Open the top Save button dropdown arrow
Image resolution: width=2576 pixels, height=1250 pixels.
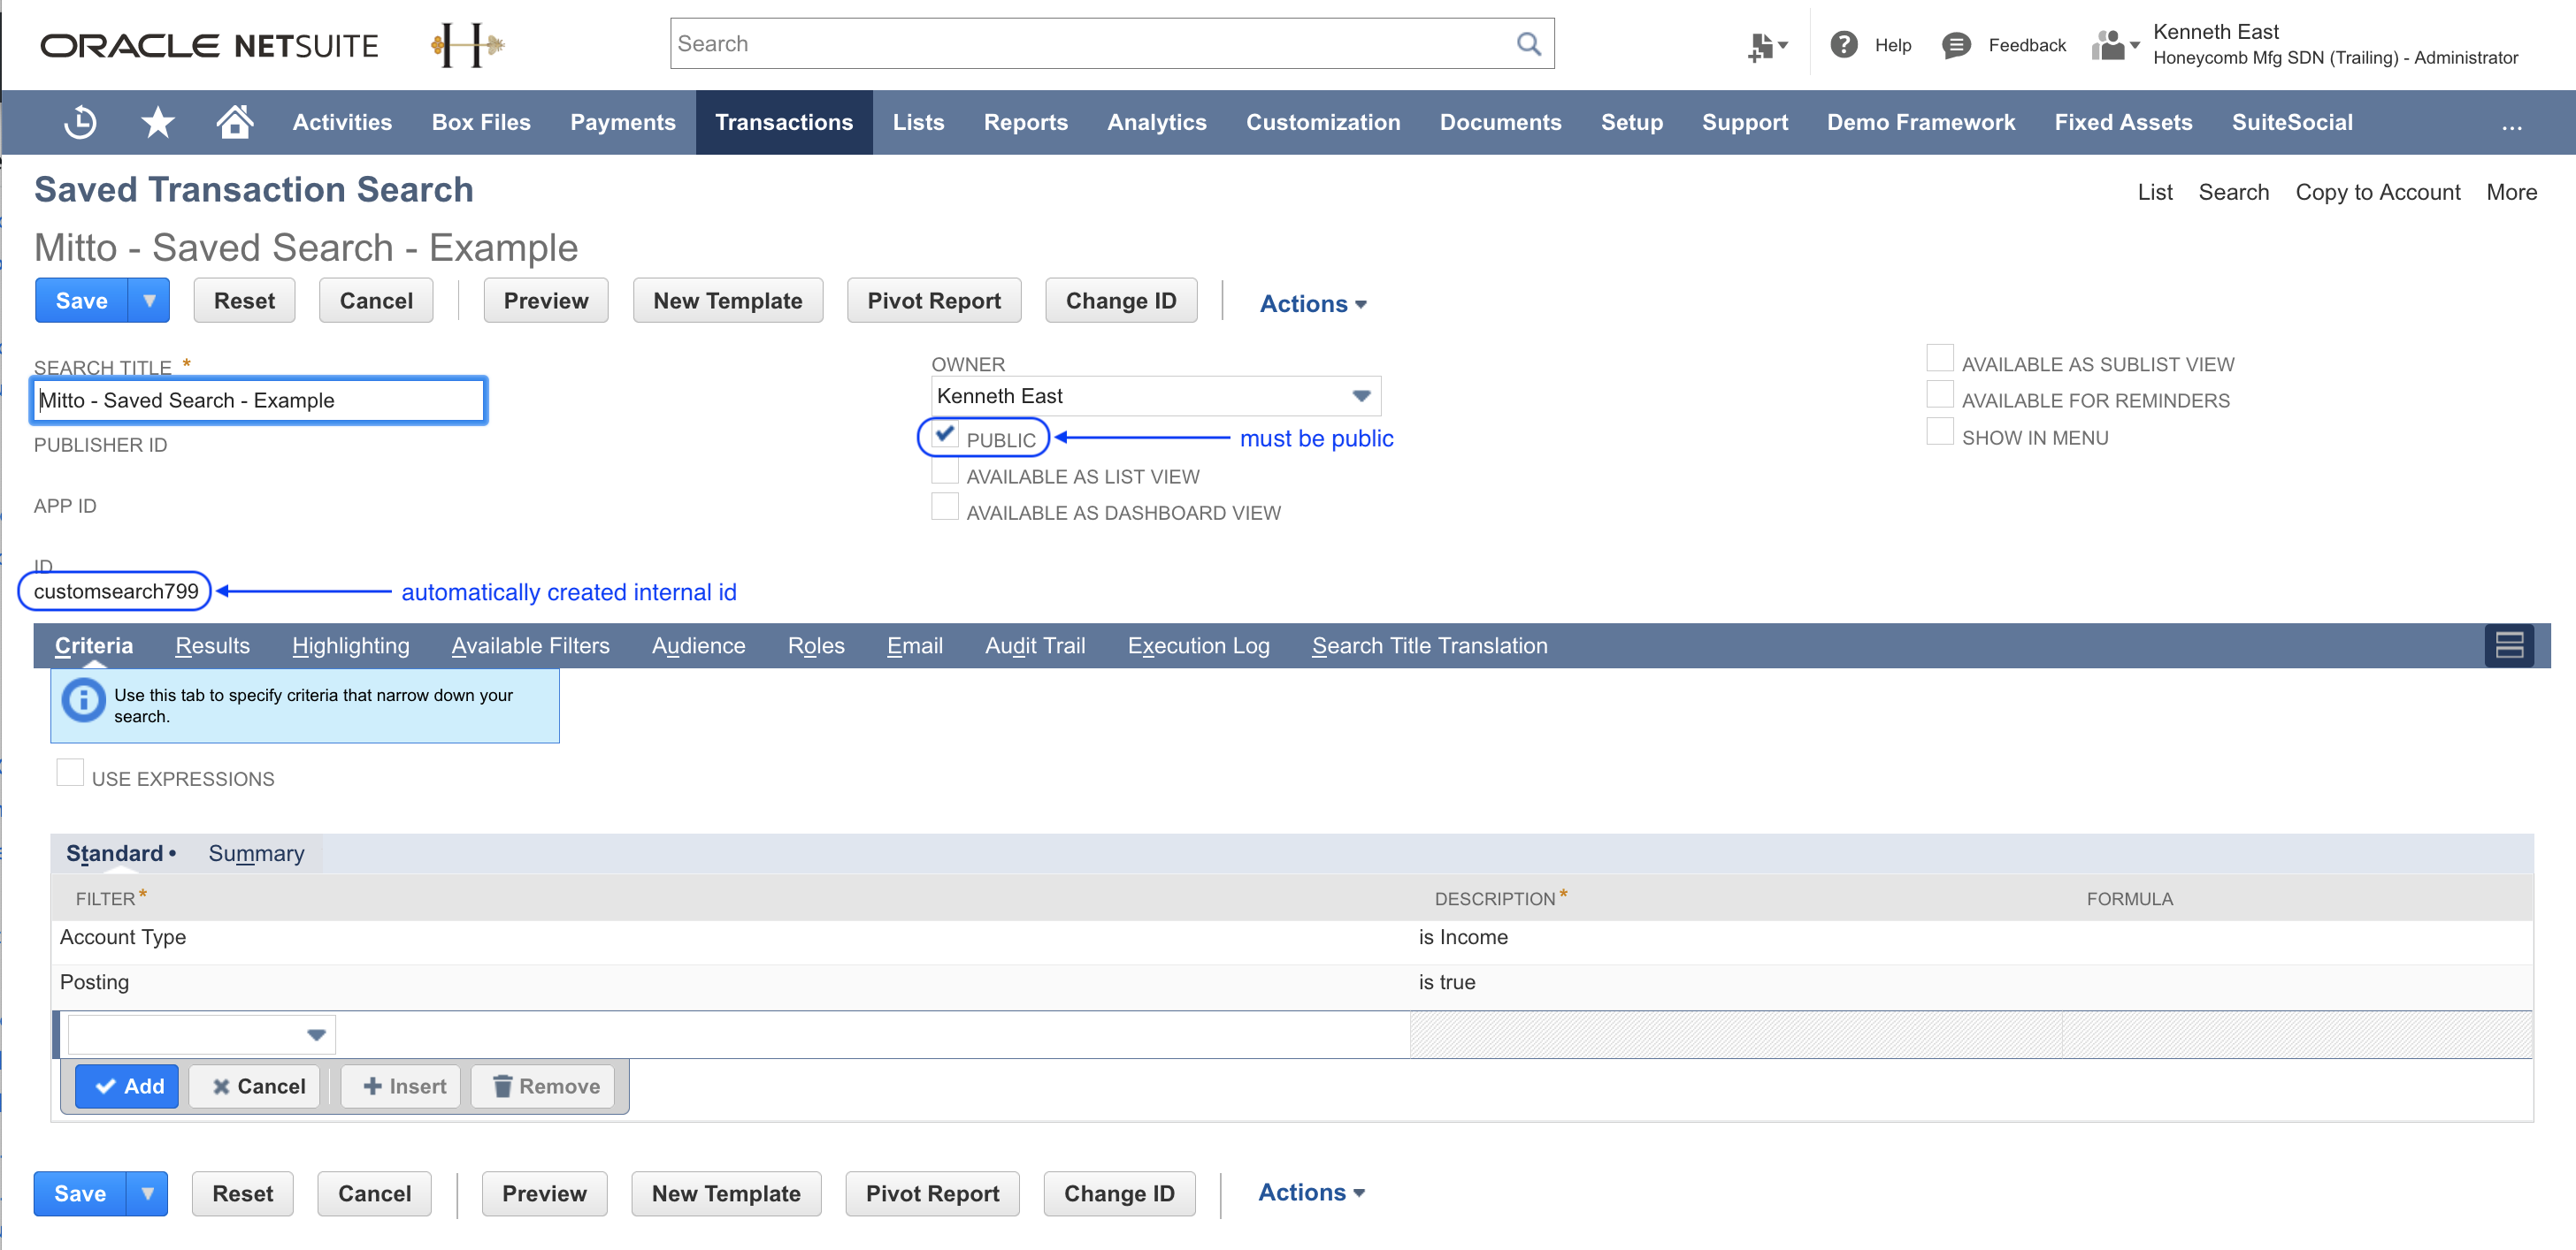149,301
